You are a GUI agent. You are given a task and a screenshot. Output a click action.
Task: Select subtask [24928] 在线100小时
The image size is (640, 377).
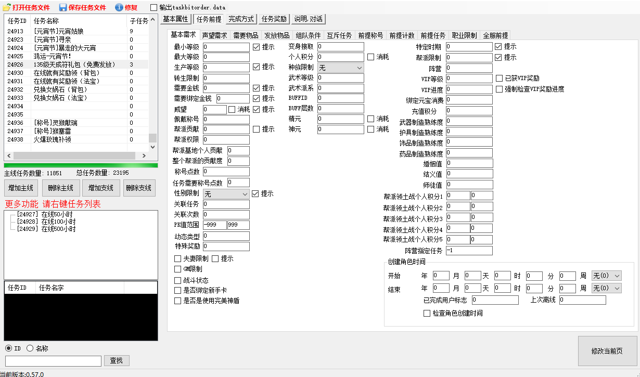tap(46, 222)
